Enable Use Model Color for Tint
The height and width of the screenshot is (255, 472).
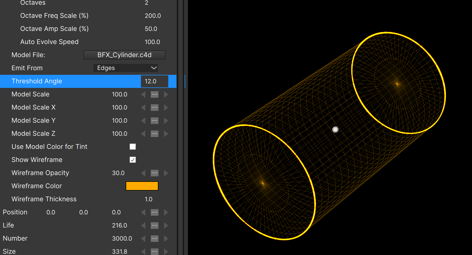pyautogui.click(x=133, y=147)
